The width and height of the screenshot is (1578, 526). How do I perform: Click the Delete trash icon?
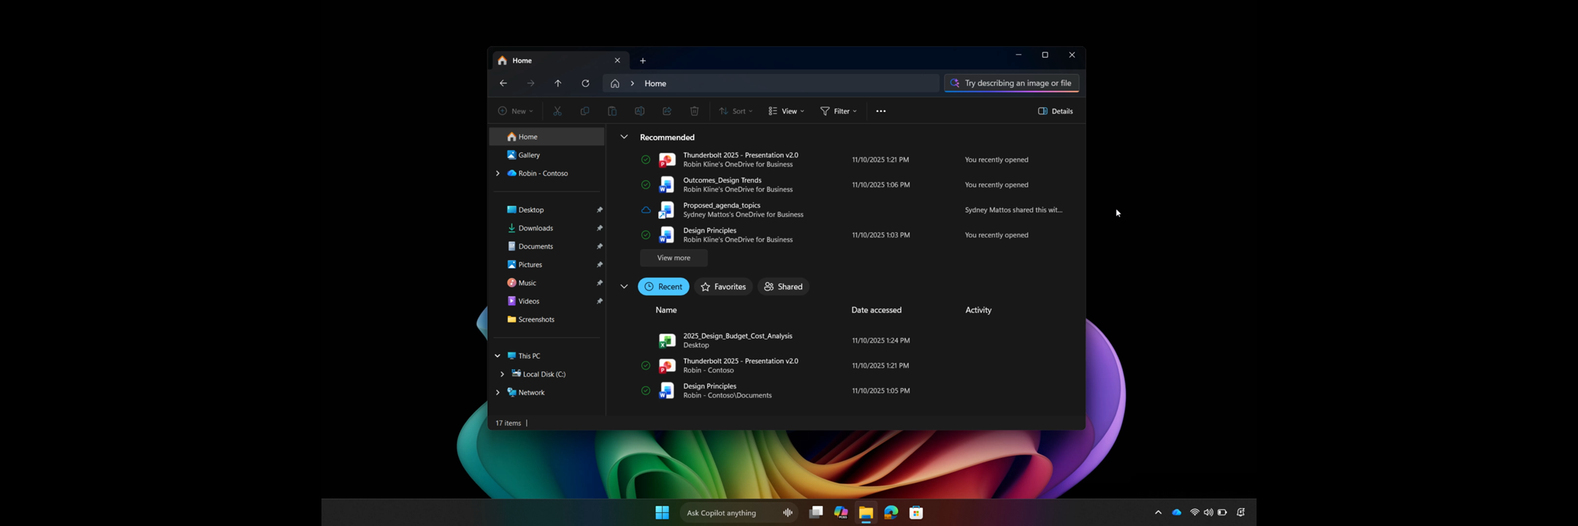(x=694, y=111)
